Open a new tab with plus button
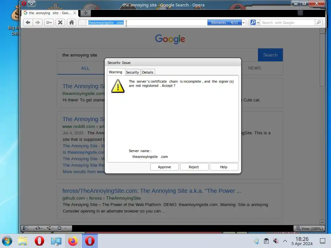The width and height of the screenshot is (331, 248). pos(85,13)
